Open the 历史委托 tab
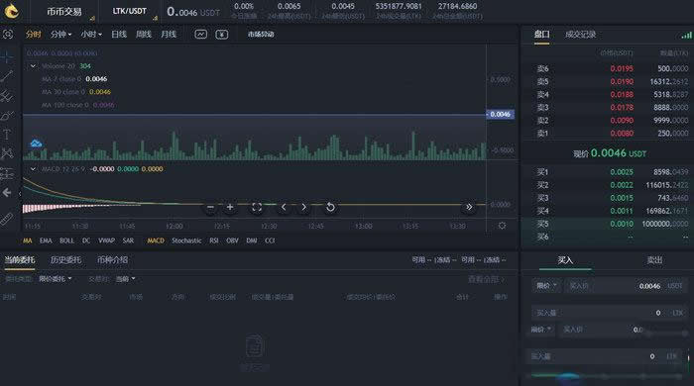This screenshot has width=694, height=386. coord(65,260)
